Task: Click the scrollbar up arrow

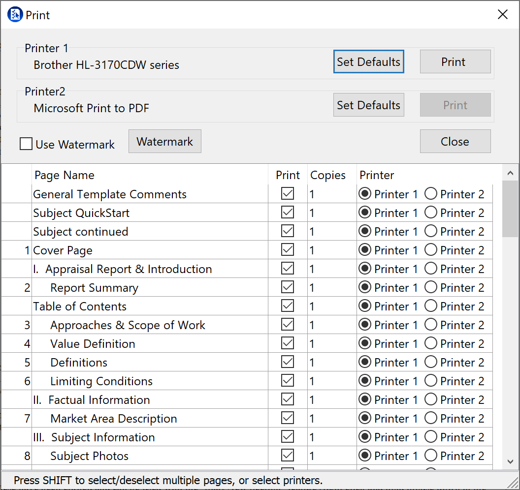Action: tap(510, 173)
